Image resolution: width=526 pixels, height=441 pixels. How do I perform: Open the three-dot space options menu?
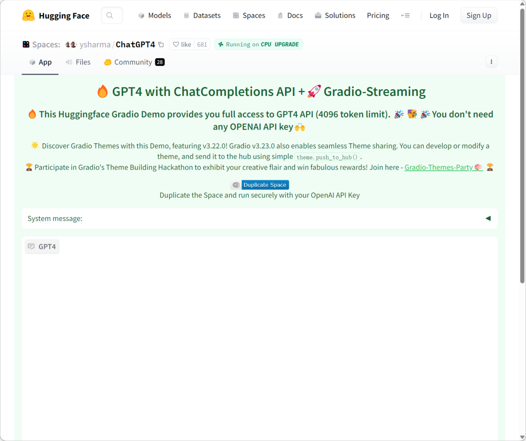click(x=491, y=62)
